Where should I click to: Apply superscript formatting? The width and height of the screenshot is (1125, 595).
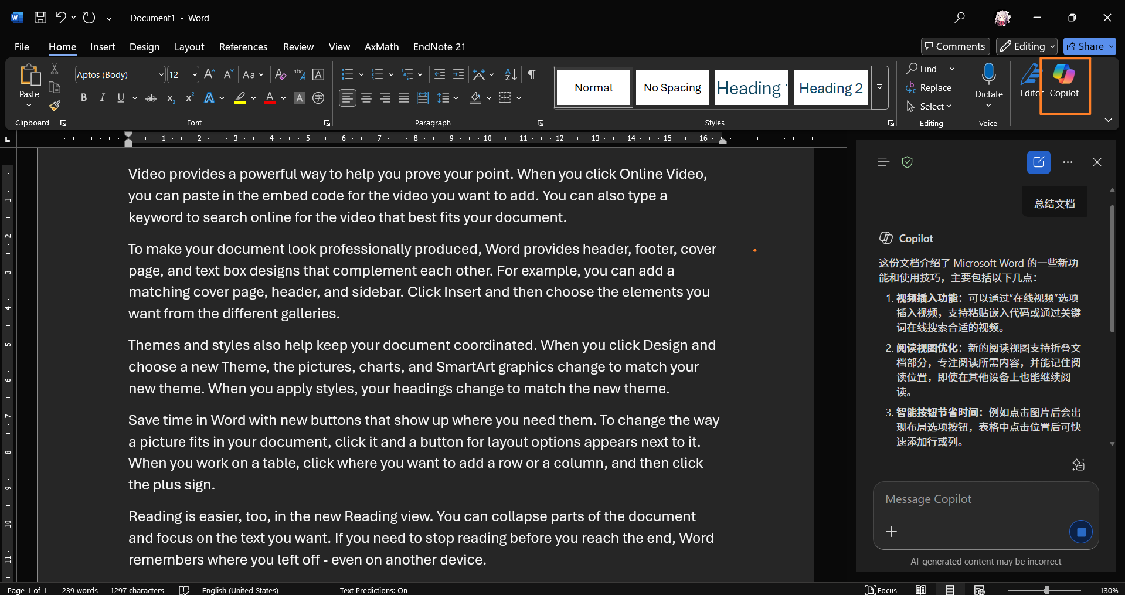pyautogui.click(x=189, y=98)
